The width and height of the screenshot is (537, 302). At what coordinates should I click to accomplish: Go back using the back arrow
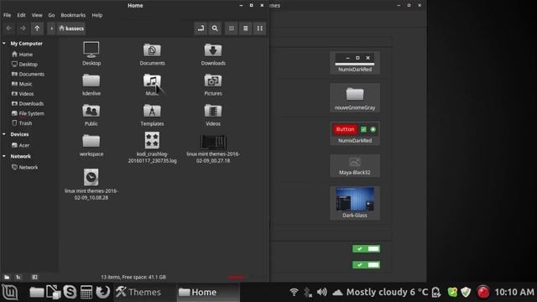[9, 29]
